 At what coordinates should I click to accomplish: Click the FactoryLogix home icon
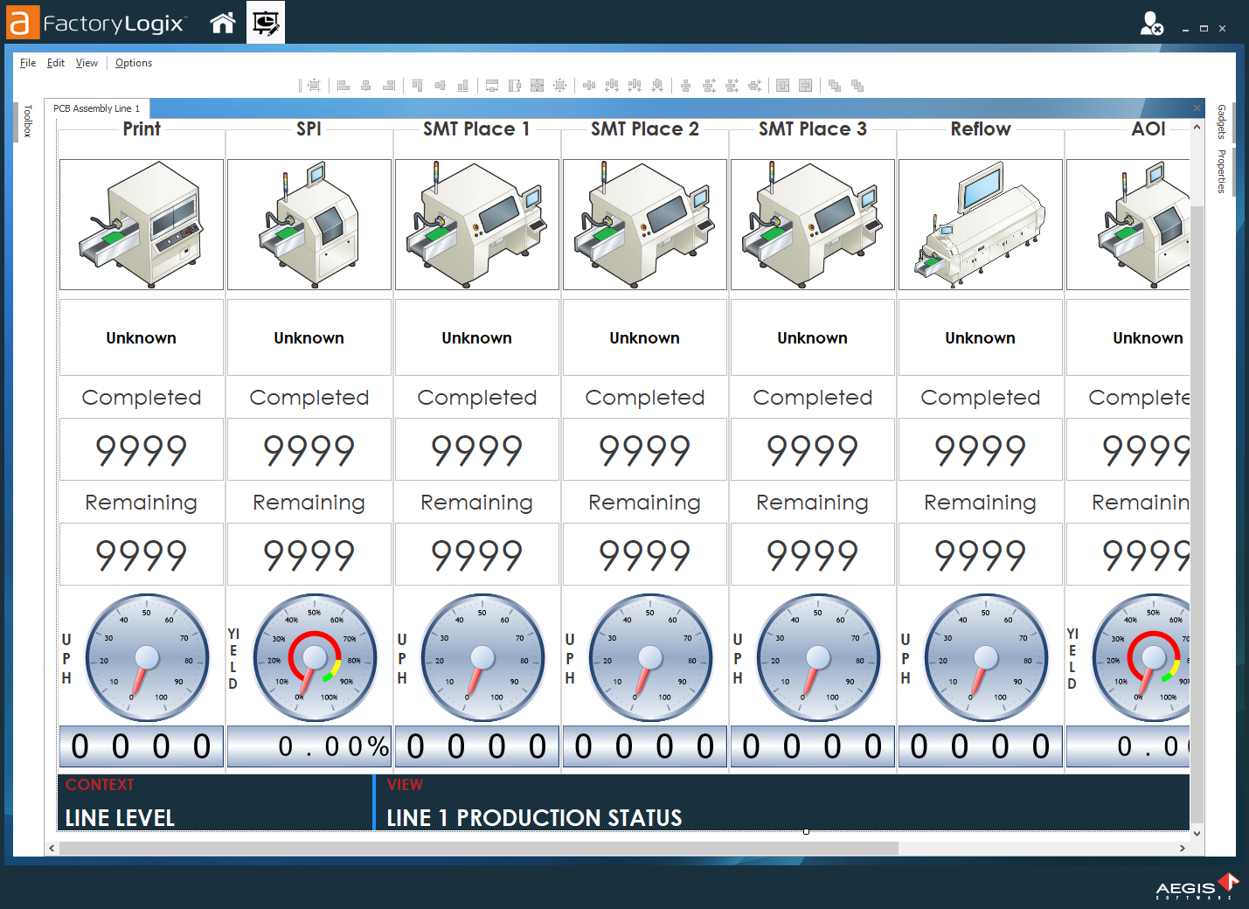pyautogui.click(x=222, y=23)
